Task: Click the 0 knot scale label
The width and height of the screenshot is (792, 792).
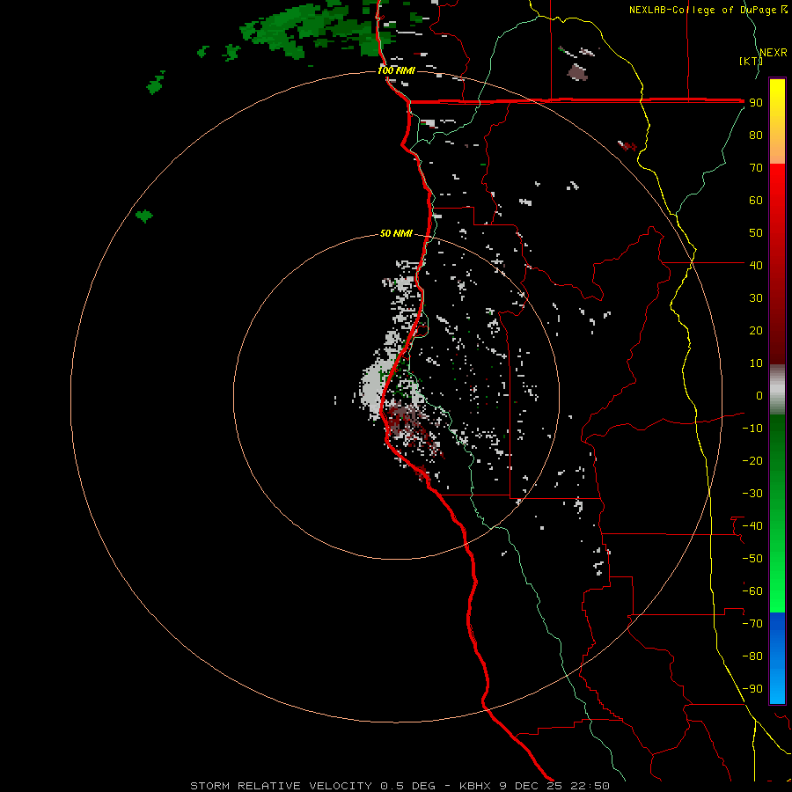Action: point(759,395)
